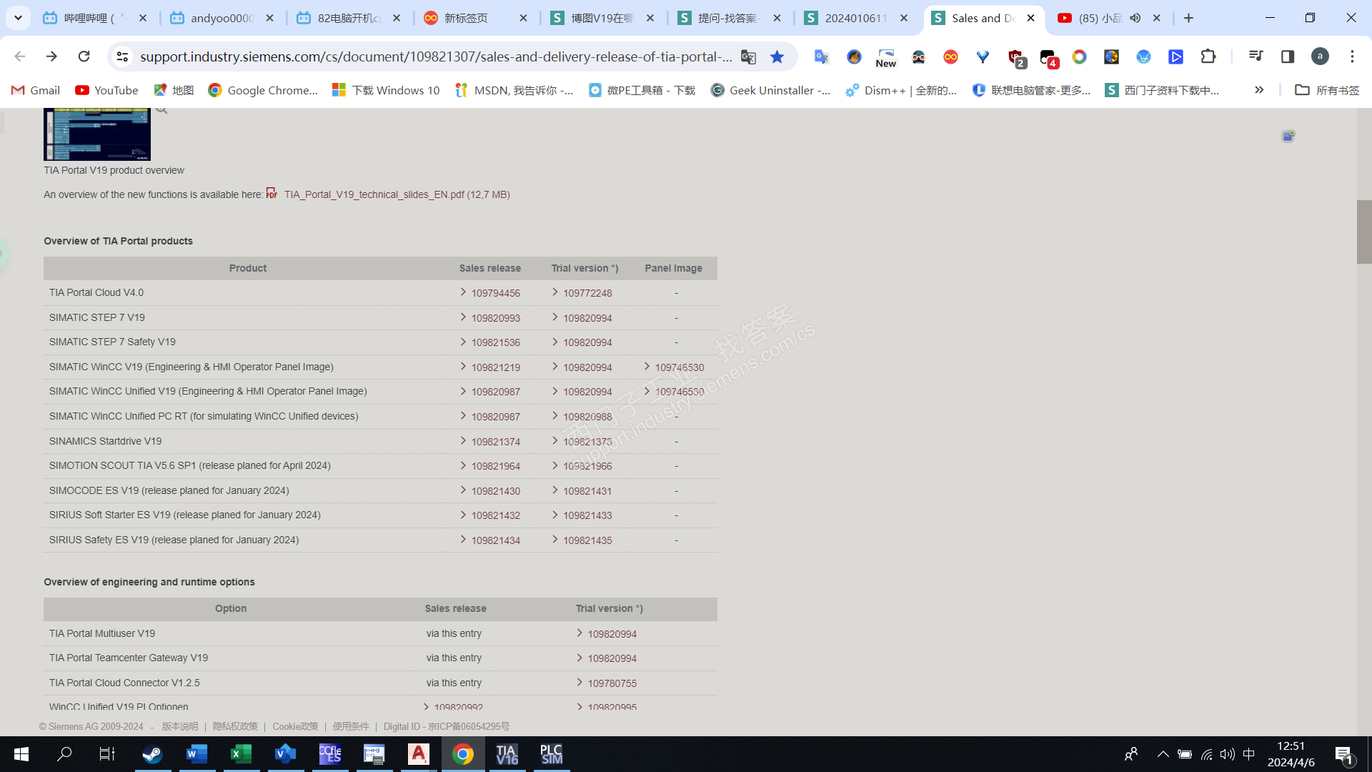
Task: Click the PDF icon for technical slides
Action: coord(272,194)
